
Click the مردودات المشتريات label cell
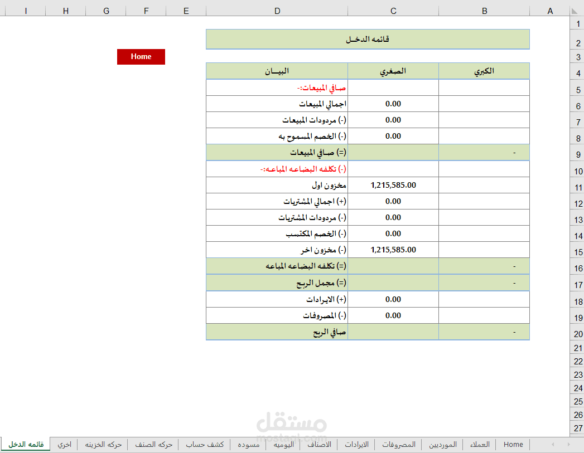277,217
